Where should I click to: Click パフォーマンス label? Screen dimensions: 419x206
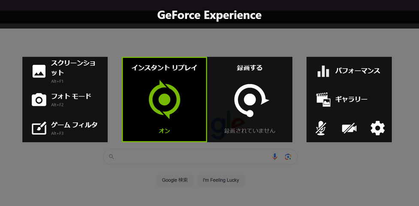pyautogui.click(x=358, y=71)
